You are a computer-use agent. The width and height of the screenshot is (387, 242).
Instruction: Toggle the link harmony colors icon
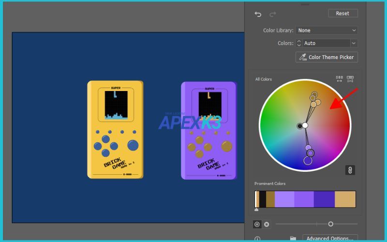pyautogui.click(x=351, y=170)
